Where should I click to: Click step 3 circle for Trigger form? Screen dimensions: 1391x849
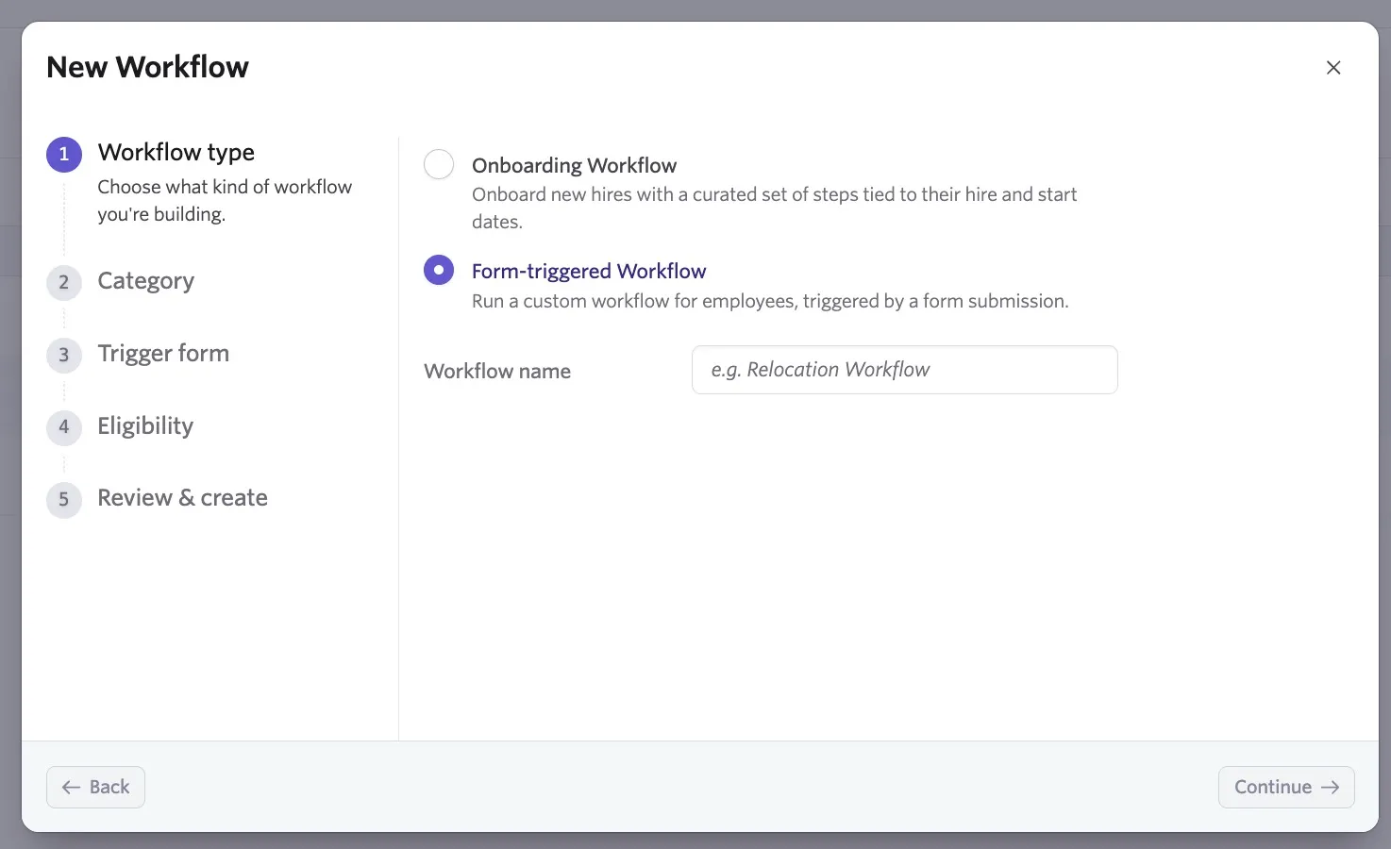[64, 355]
